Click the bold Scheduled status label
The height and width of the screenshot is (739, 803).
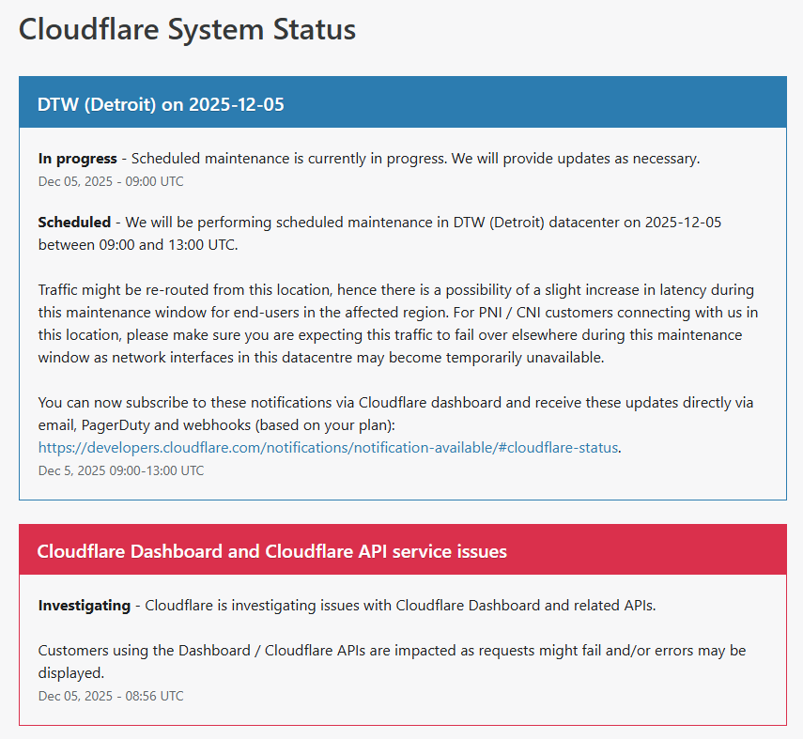pos(74,223)
